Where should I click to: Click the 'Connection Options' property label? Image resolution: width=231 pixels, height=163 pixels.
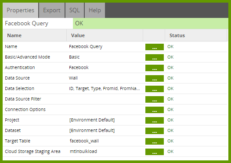(x=25, y=110)
